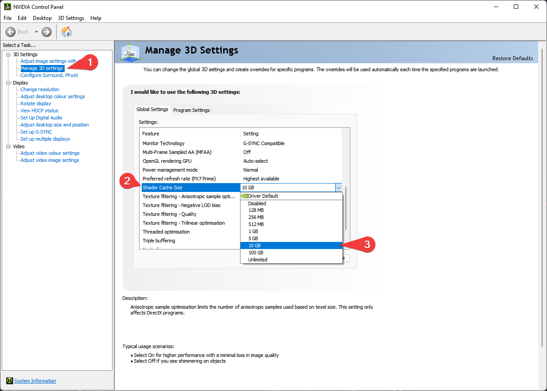Click Restore Defaults
This screenshot has height=391, width=547.
[512, 58]
